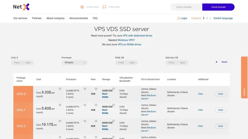Screen dimensions: 248x139
Task: Select hryvnia currency symbol
Action: pos(207,18)
